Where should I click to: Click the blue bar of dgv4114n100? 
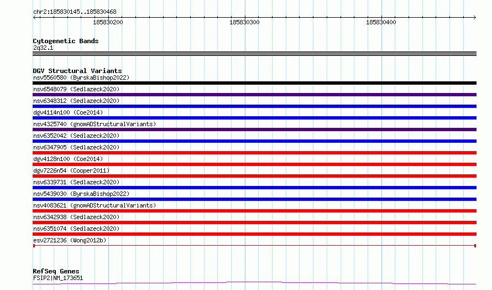click(254, 118)
